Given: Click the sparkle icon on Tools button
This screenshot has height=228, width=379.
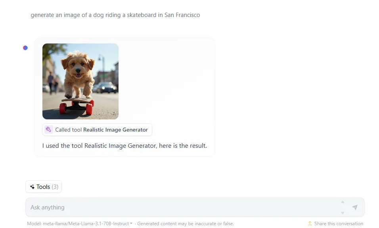Looking at the screenshot, I should tap(32, 187).
